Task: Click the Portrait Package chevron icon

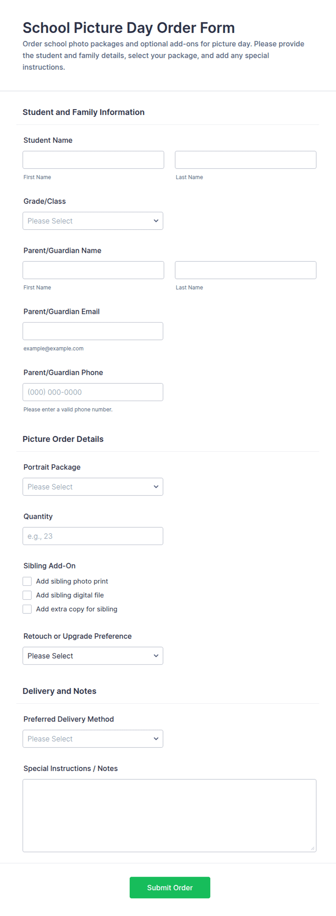Action: [x=156, y=487]
